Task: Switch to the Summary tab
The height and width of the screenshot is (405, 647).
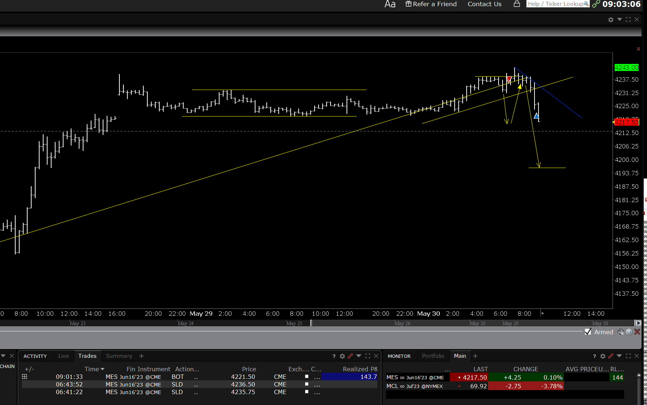Action: tap(119, 356)
